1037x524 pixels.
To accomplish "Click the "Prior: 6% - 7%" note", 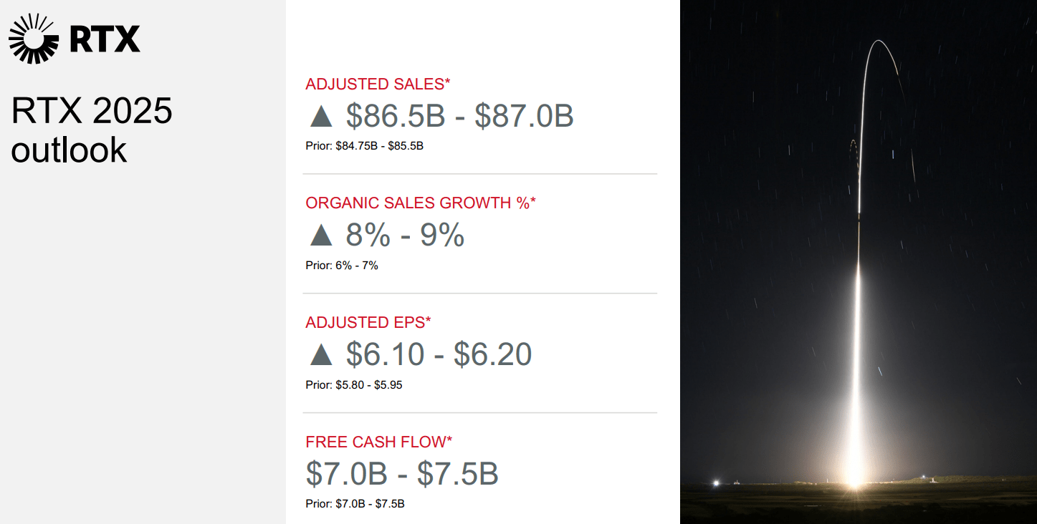I will pyautogui.click(x=342, y=266).
